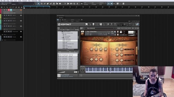Click the Auto button below file list
Viewport: 174px width, 97px height.
point(76,72)
